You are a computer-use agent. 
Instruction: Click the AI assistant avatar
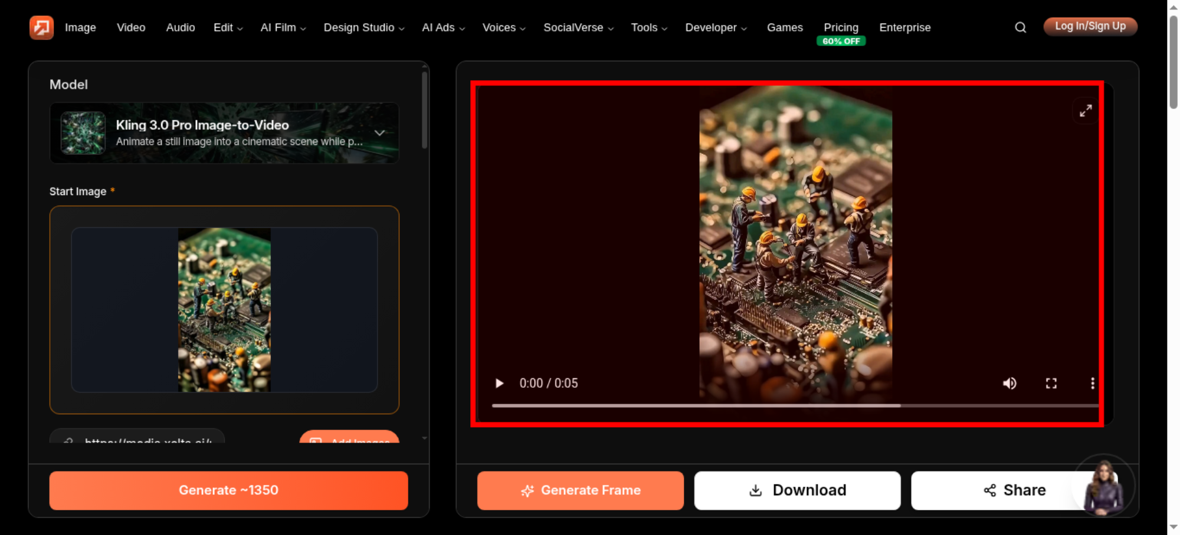[x=1103, y=487]
